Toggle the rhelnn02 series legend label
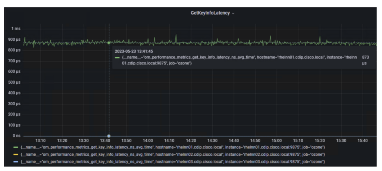Screen dimensions: 382x171 point(172,154)
